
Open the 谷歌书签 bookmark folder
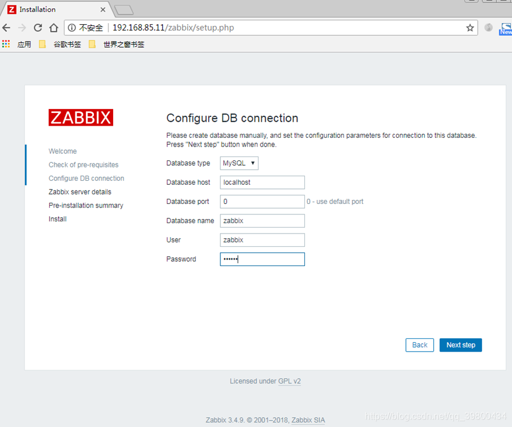[60, 44]
